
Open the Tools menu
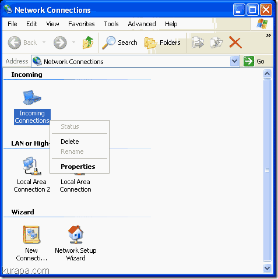[x=111, y=24]
